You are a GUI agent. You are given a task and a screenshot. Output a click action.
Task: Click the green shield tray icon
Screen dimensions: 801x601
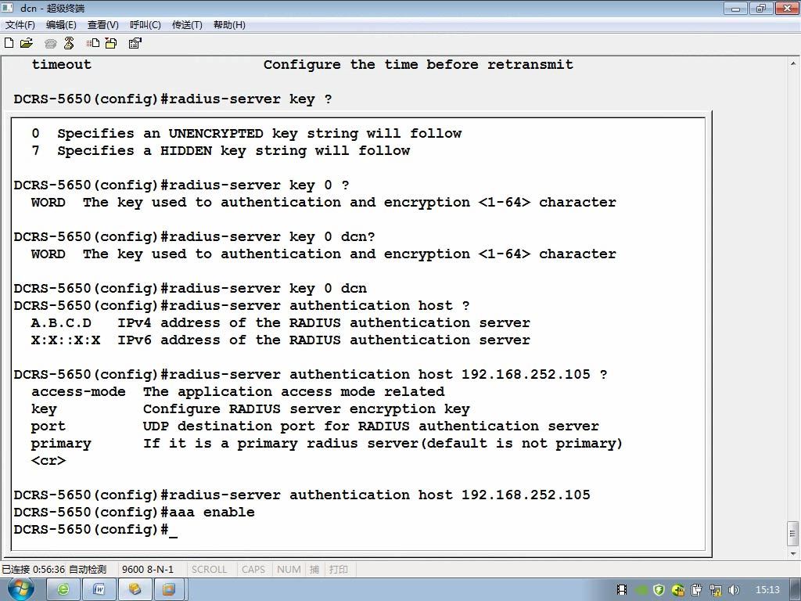[659, 590]
